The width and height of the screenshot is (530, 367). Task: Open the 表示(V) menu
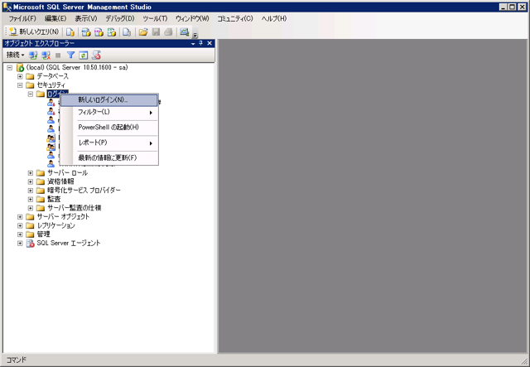(x=86, y=18)
